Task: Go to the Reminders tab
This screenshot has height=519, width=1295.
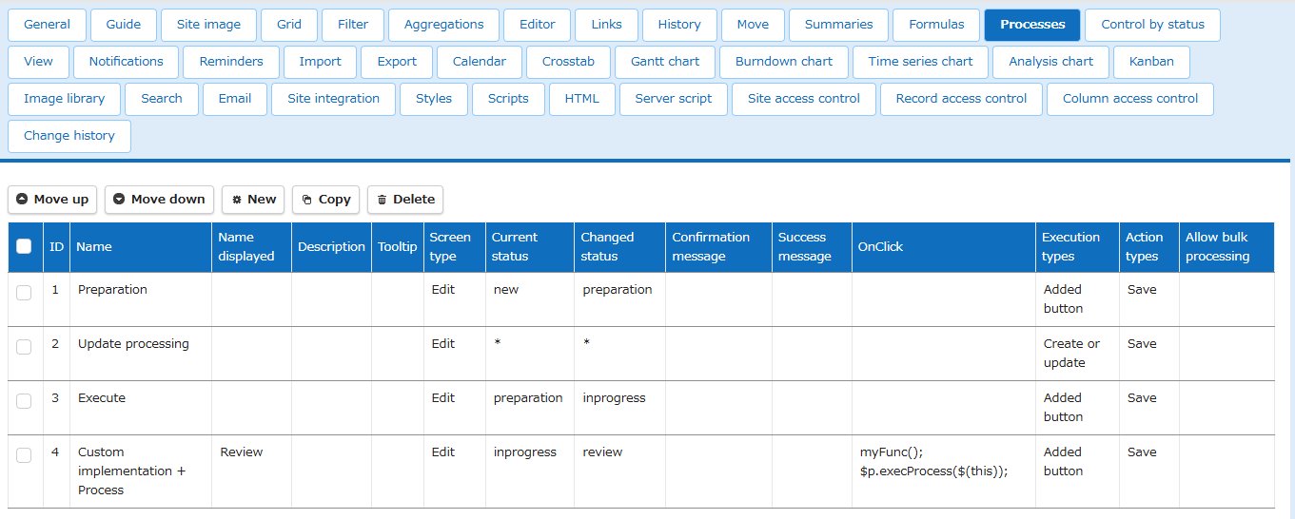Action: (x=231, y=62)
